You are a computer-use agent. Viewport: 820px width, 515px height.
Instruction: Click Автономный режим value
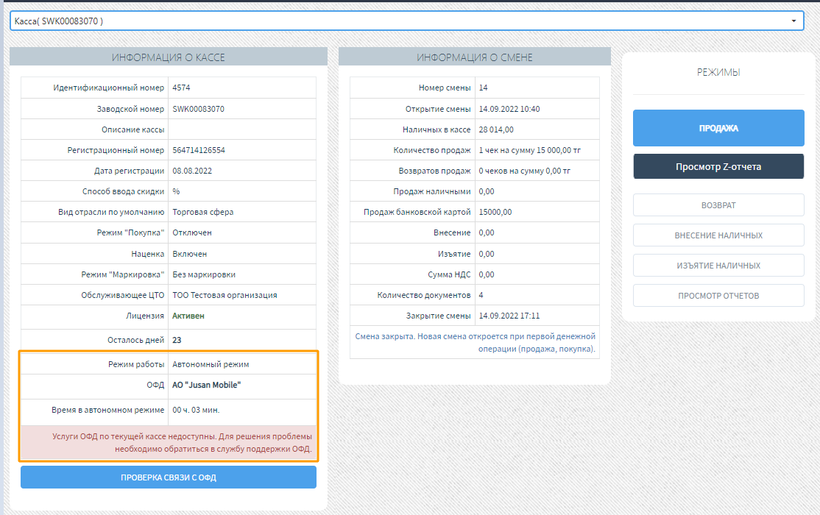(x=211, y=364)
